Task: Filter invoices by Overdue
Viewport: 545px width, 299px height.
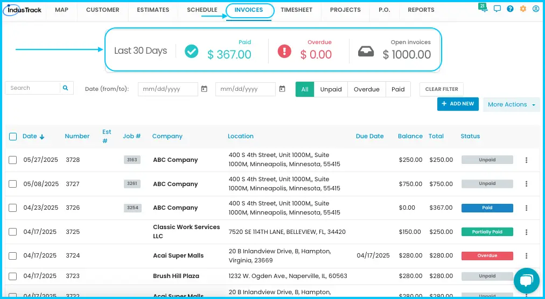Action: tap(366, 89)
